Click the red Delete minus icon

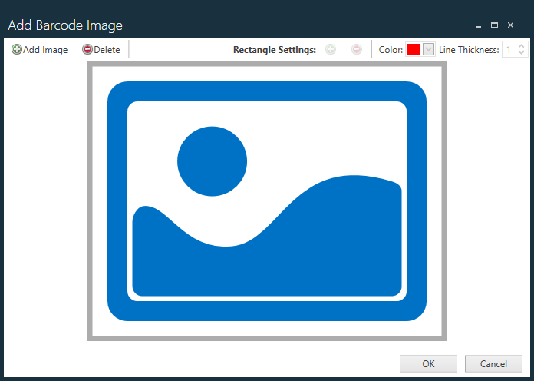click(x=87, y=50)
